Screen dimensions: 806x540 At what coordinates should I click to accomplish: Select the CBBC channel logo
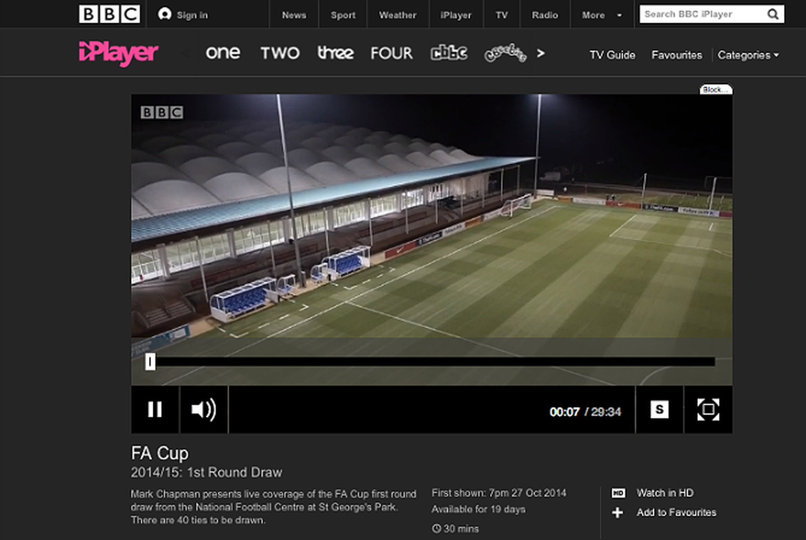click(449, 53)
